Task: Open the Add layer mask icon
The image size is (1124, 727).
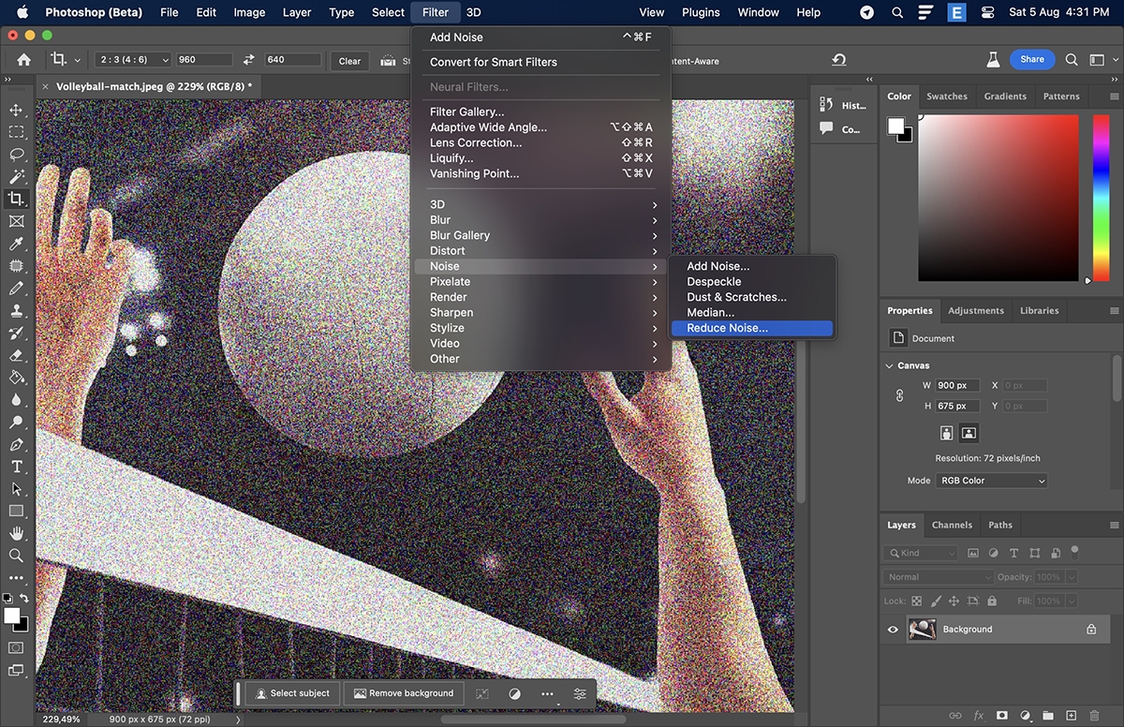Action: [1001, 715]
